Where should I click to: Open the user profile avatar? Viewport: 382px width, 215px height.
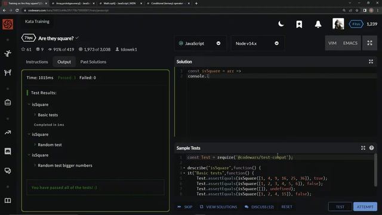338,24
